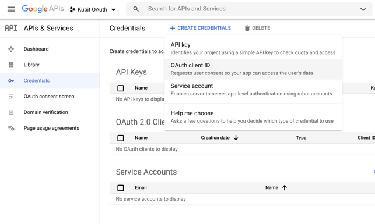The image size is (375, 224).
Task: Click the OAuth consent screen icon
Action: [11, 97]
